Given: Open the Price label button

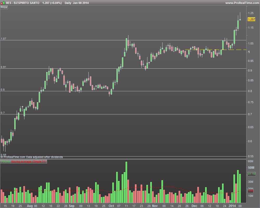Looking at the screenshot, I should (4, 7).
